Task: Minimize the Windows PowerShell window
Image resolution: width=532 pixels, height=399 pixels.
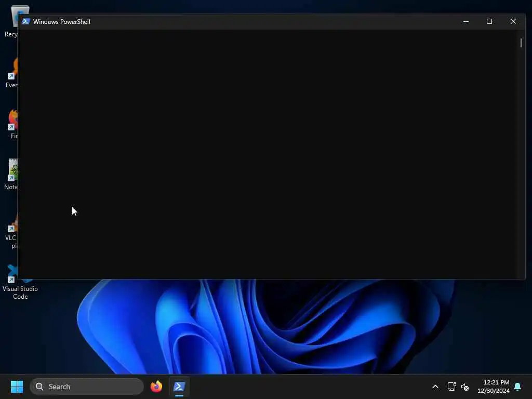Action: click(x=466, y=21)
